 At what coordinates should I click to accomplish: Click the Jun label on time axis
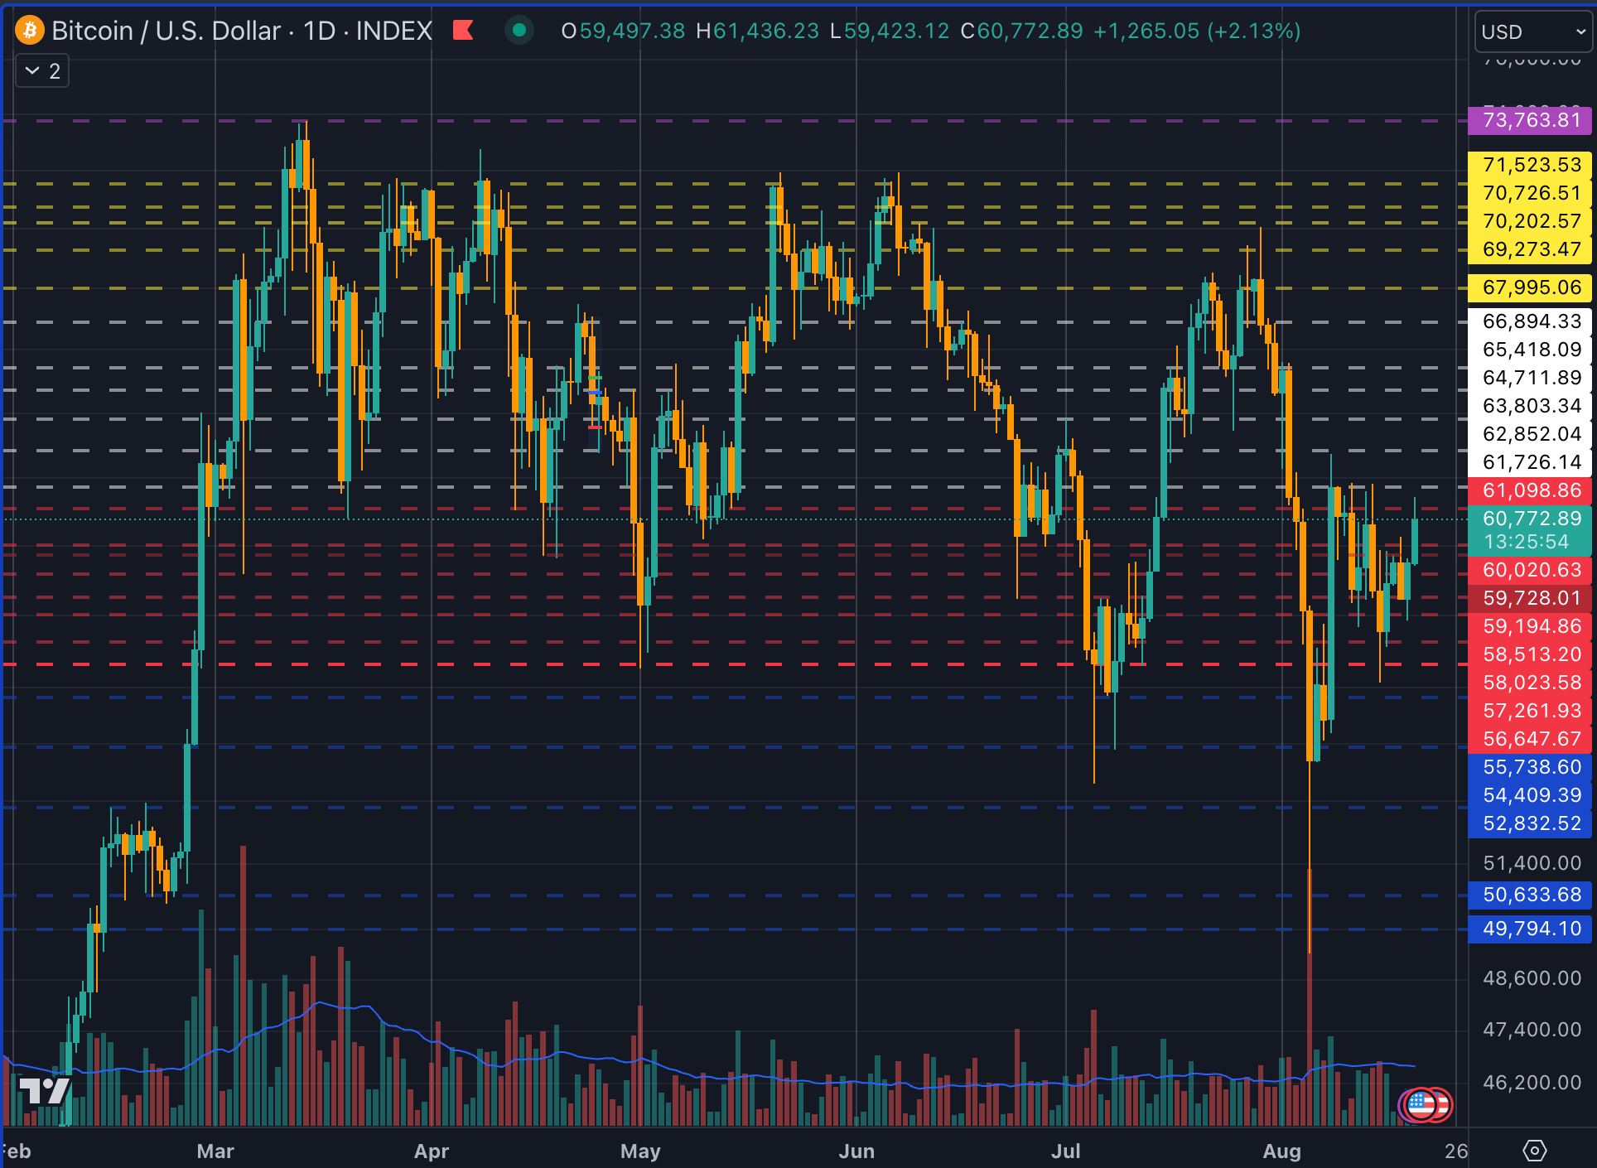[856, 1151]
